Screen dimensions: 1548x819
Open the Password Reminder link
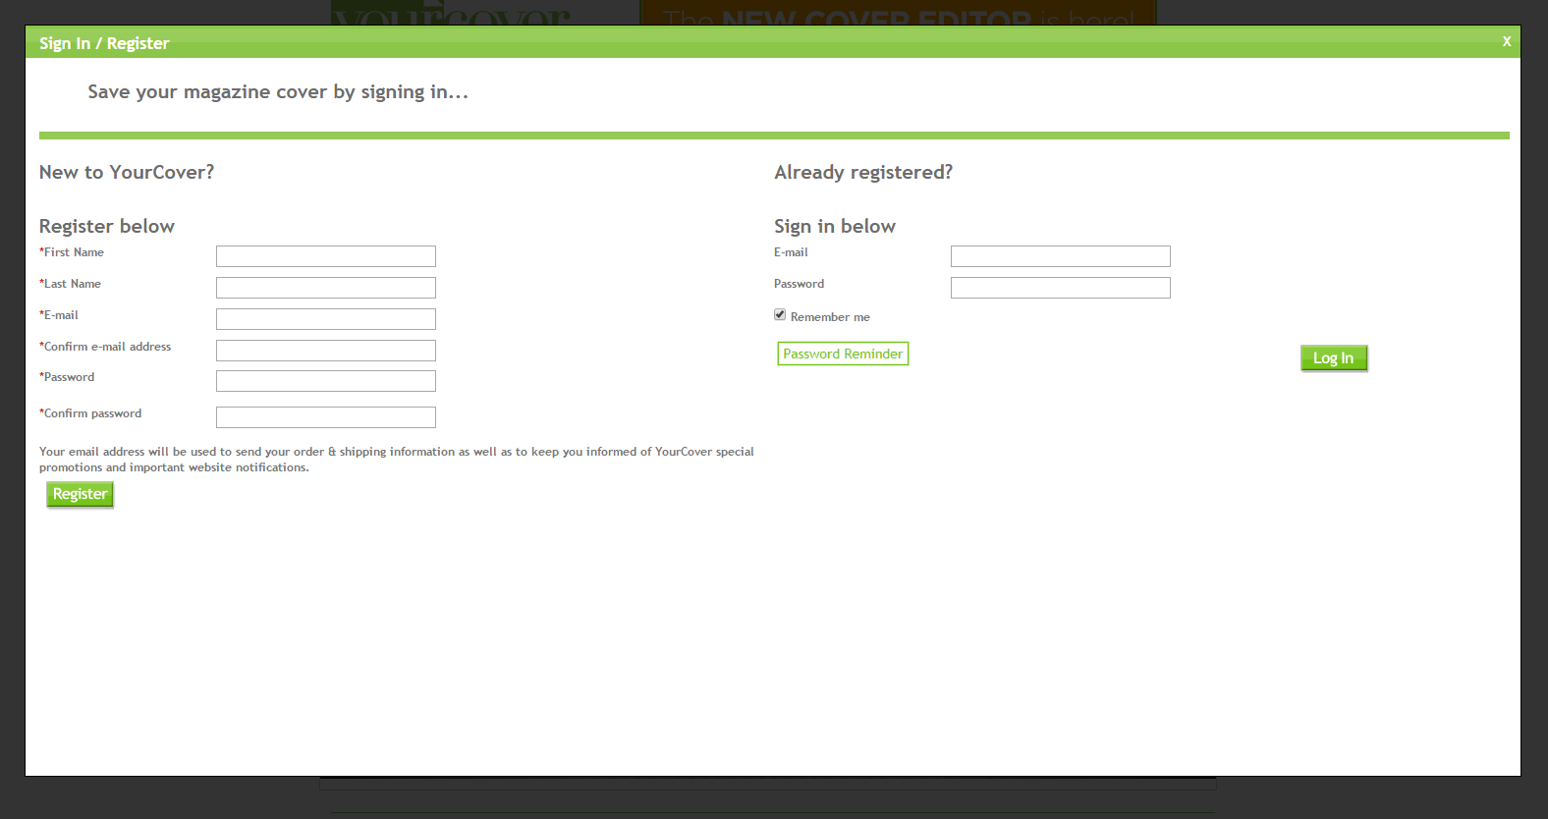point(843,354)
